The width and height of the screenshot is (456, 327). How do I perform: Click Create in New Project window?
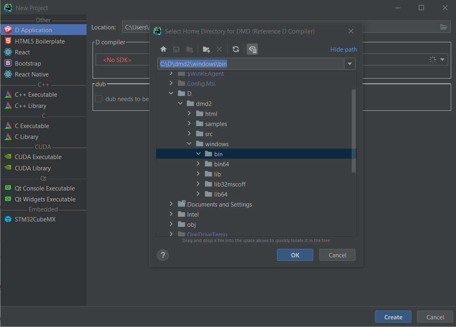(393, 317)
